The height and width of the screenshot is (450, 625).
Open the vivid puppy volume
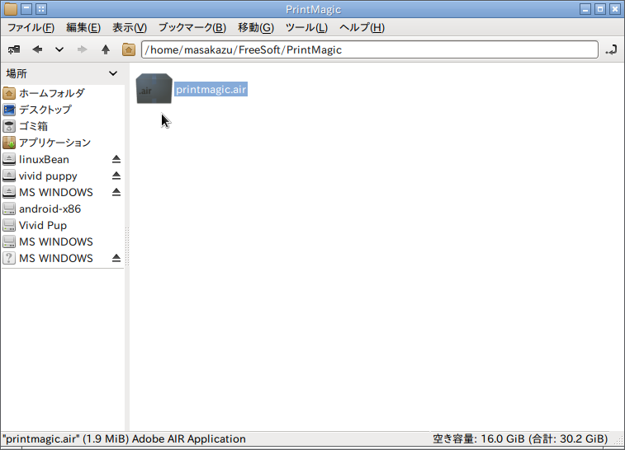click(48, 176)
